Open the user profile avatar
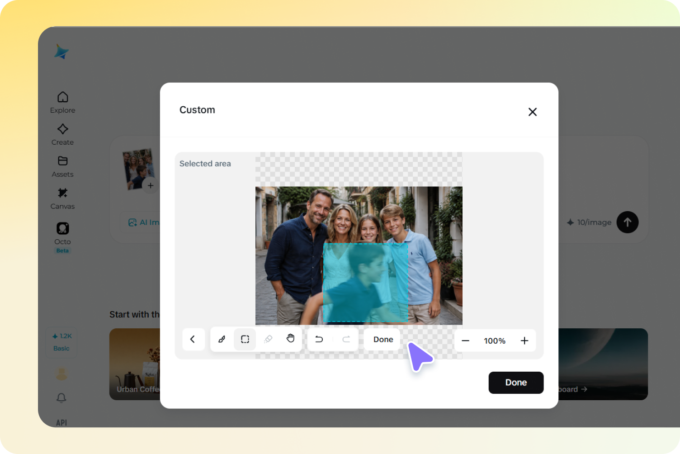680x454 pixels. pyautogui.click(x=61, y=374)
